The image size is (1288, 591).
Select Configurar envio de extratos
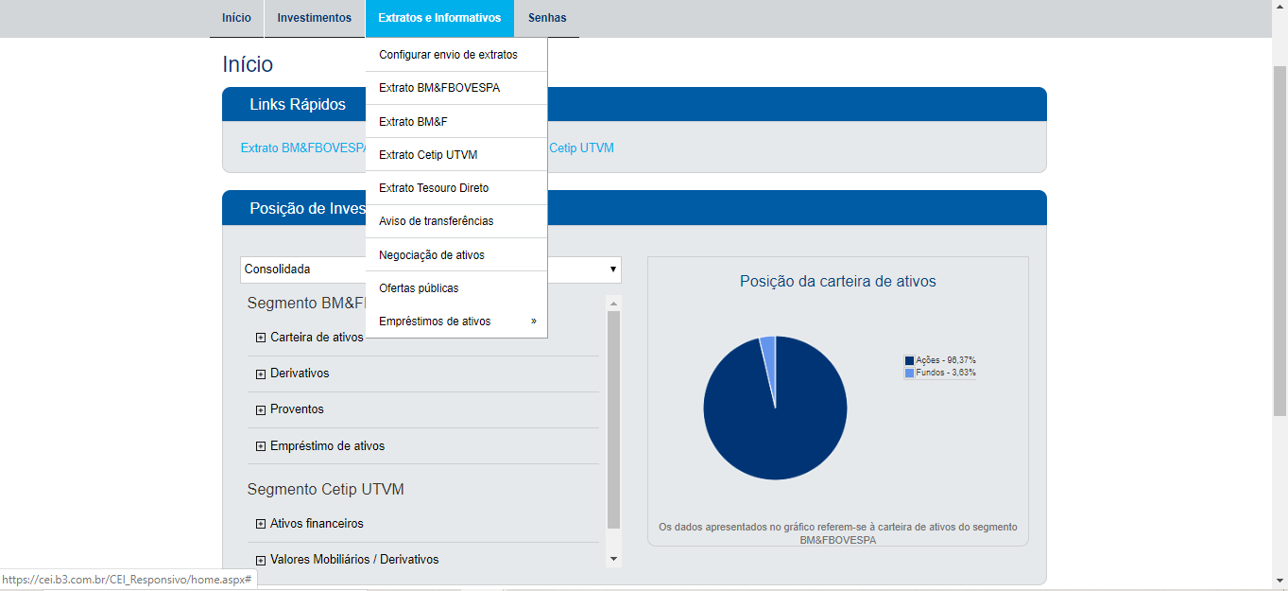(456, 55)
